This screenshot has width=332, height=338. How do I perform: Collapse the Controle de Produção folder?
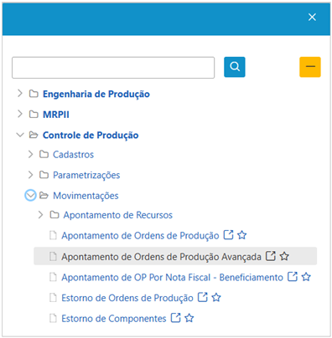pos(20,135)
